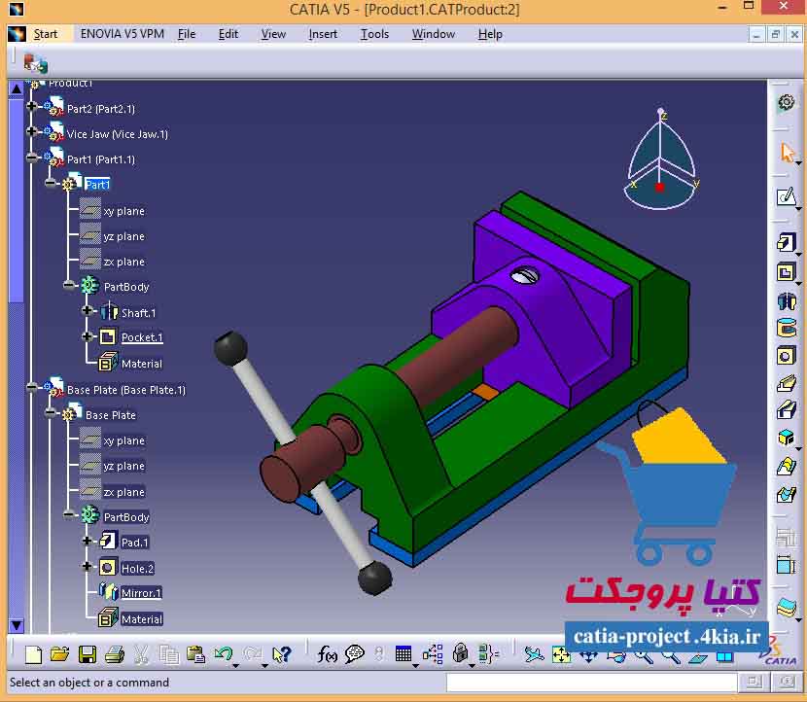This screenshot has width=807, height=702.
Task: Open the File menu
Action: [187, 34]
